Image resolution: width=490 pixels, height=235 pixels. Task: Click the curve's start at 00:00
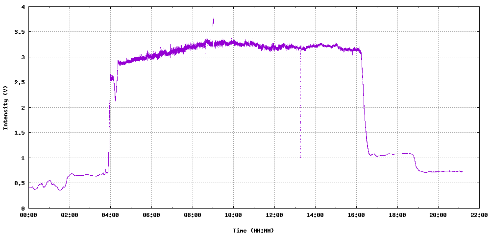(x=29, y=188)
